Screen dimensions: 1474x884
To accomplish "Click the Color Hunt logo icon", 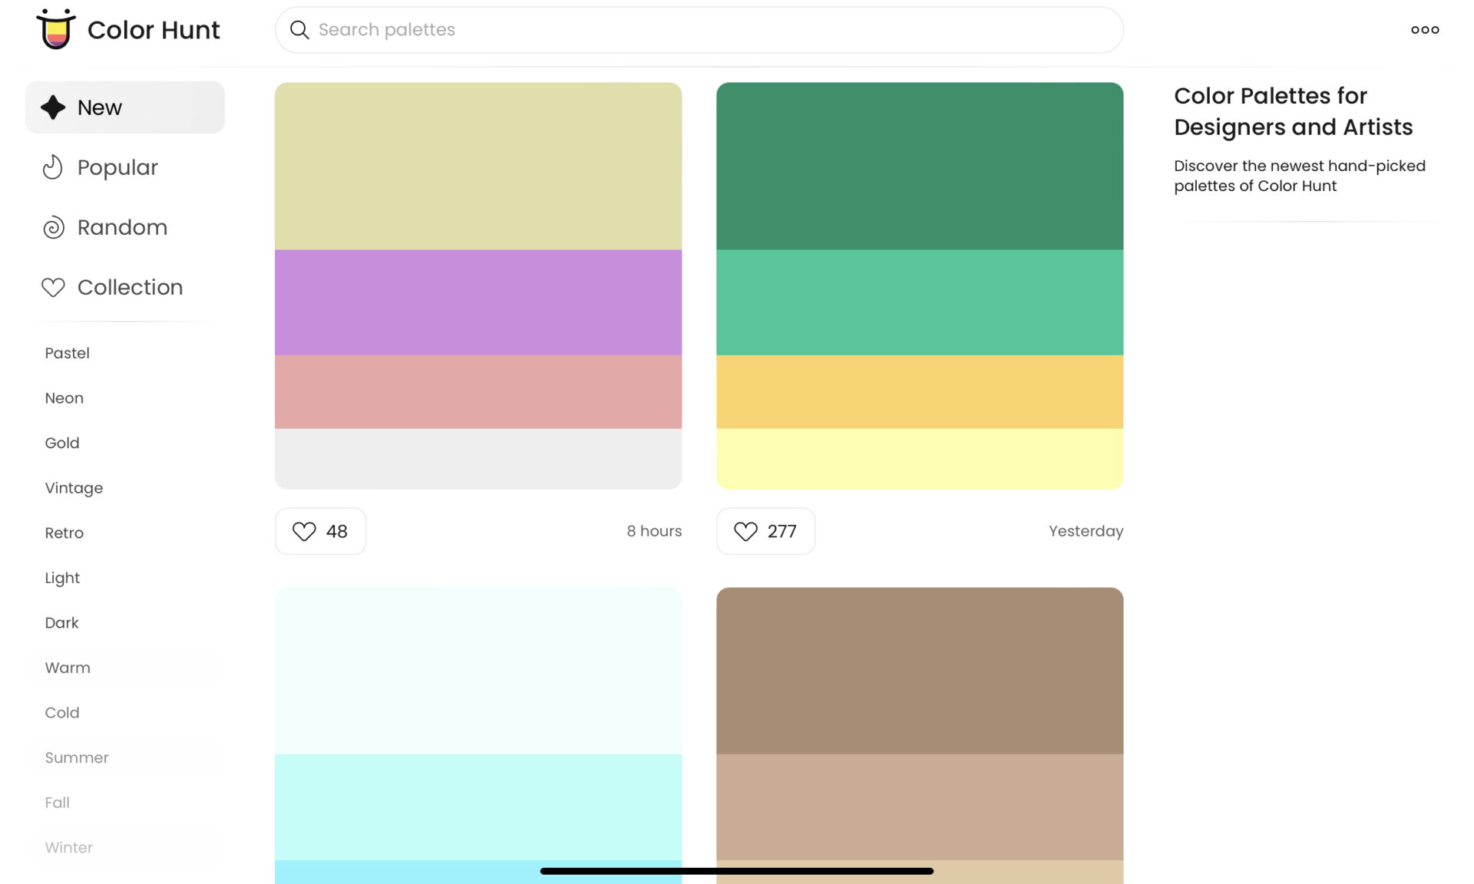I will tap(56, 29).
